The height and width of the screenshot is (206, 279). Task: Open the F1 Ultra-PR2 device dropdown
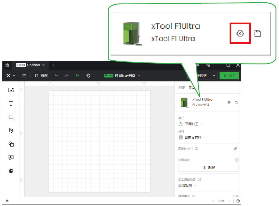click(x=122, y=76)
